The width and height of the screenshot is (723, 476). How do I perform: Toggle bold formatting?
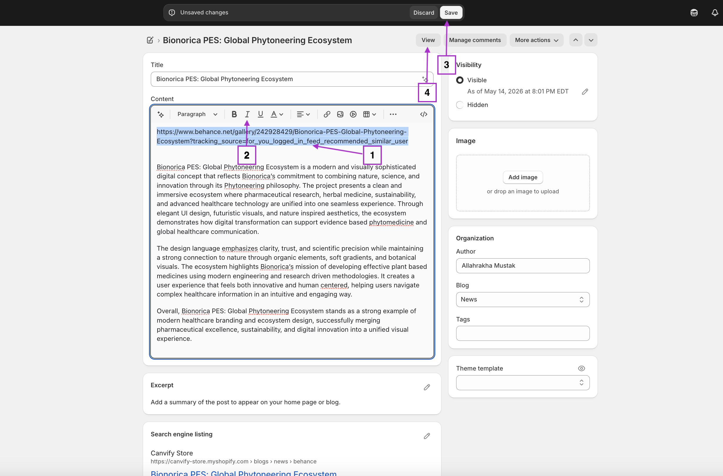(234, 114)
